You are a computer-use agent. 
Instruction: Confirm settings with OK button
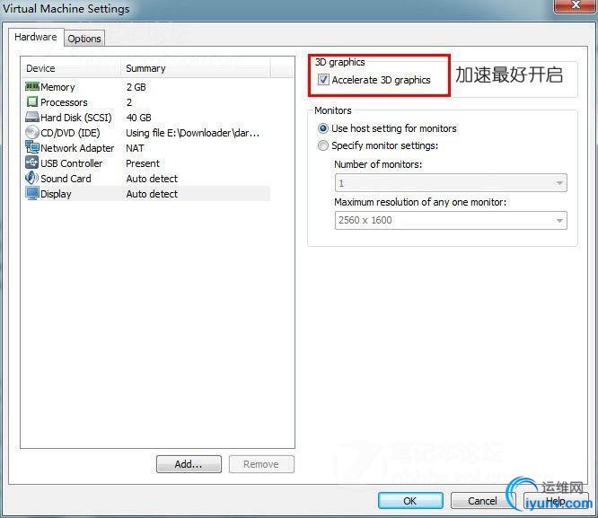[x=410, y=500]
